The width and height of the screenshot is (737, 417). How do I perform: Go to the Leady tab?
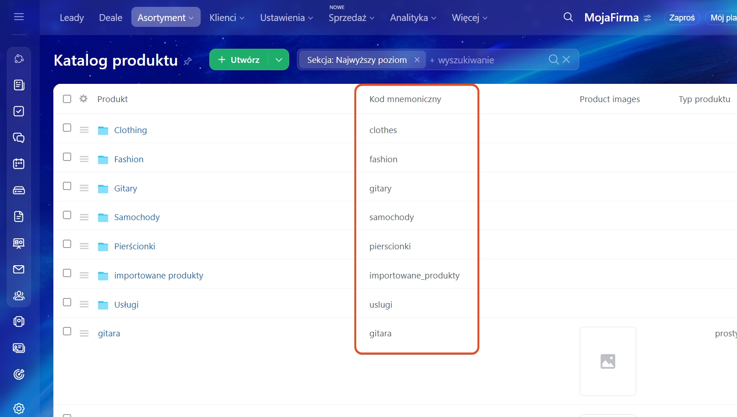coord(72,18)
